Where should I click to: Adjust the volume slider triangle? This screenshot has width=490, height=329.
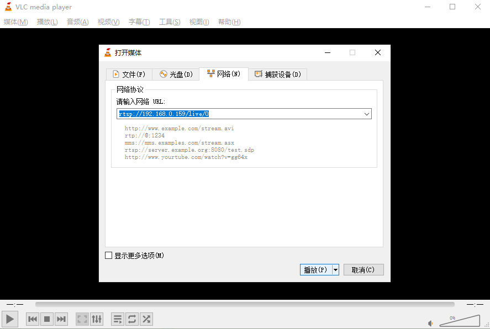(460, 321)
